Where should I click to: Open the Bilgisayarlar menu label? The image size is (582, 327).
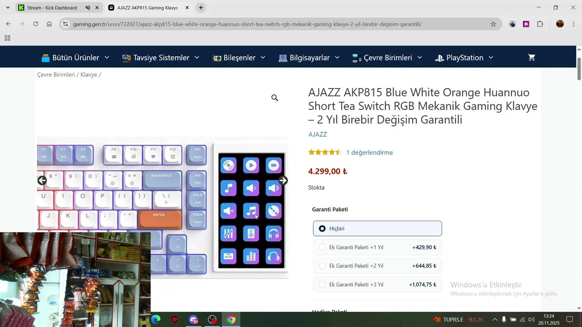tap(310, 58)
